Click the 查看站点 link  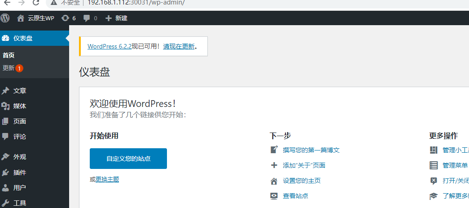tap(295, 196)
